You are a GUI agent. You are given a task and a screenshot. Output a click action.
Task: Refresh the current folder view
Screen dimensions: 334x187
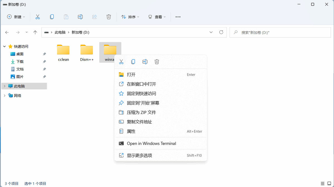[221, 32]
